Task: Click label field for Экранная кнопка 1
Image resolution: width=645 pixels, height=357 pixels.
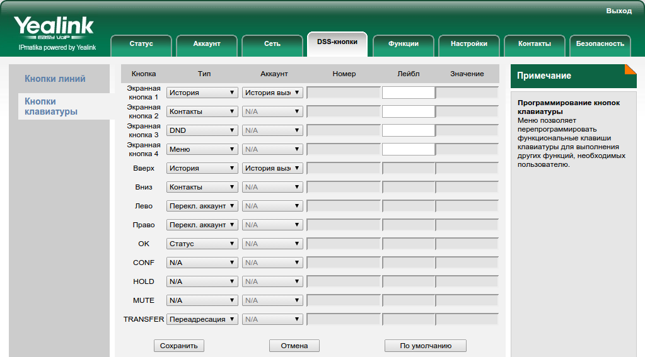Action: (x=408, y=93)
